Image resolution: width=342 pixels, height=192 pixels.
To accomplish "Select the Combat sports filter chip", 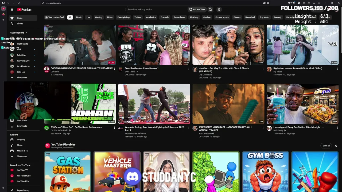I will click(x=222, y=17).
